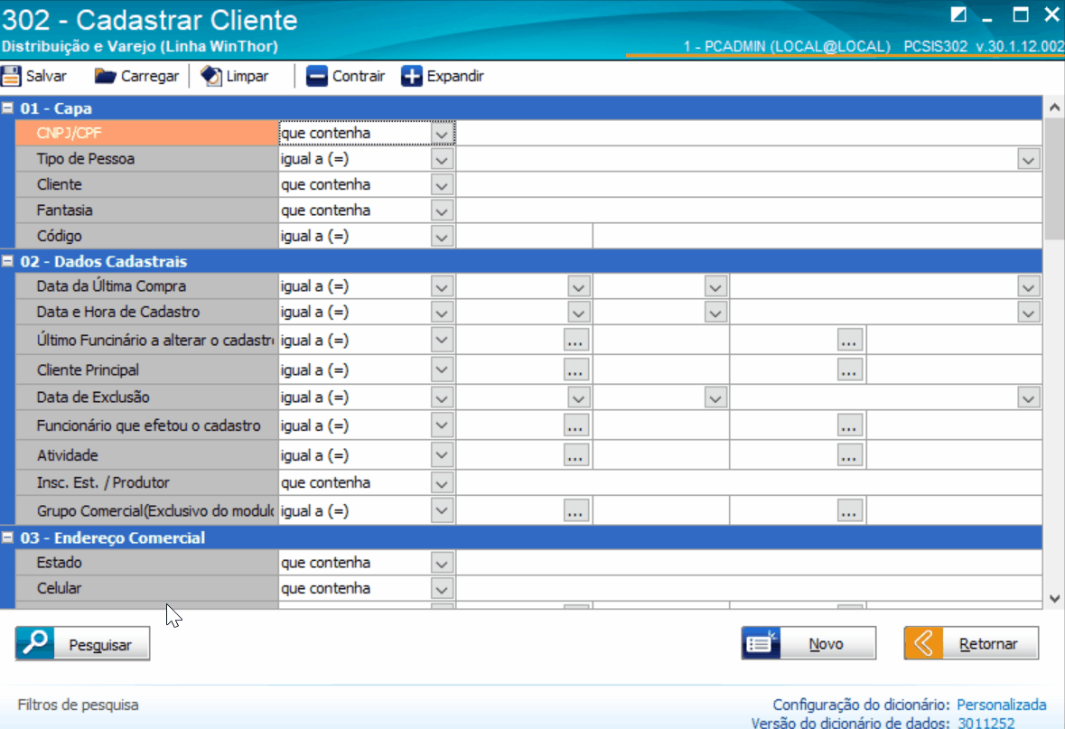This screenshot has width=1065, height=729.
Task: Open Tipo de Pessoa value dropdown
Action: [x=1028, y=159]
